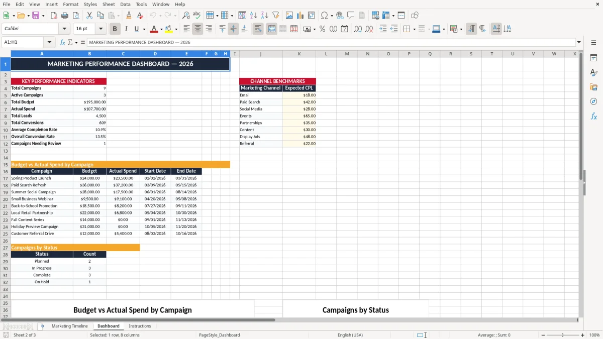
Task: Expand Name Box dropdown
Action: click(49, 43)
